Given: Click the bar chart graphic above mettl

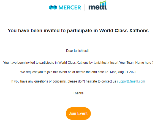Looking at the screenshot, I should pos(103,3).
